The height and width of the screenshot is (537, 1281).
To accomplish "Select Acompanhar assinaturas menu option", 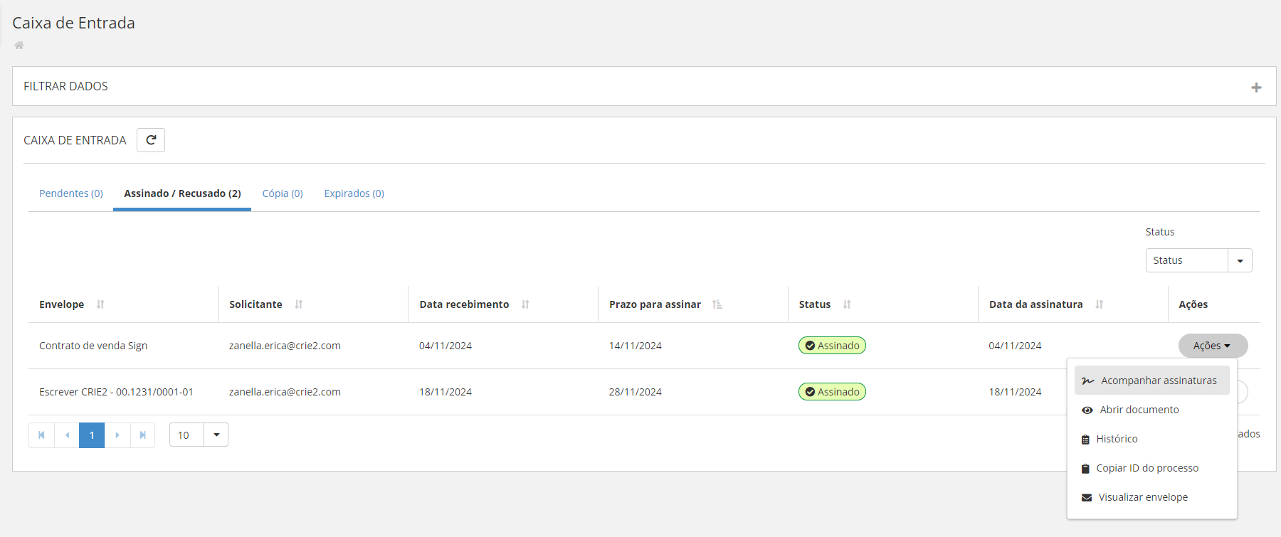I will pyautogui.click(x=1158, y=381).
